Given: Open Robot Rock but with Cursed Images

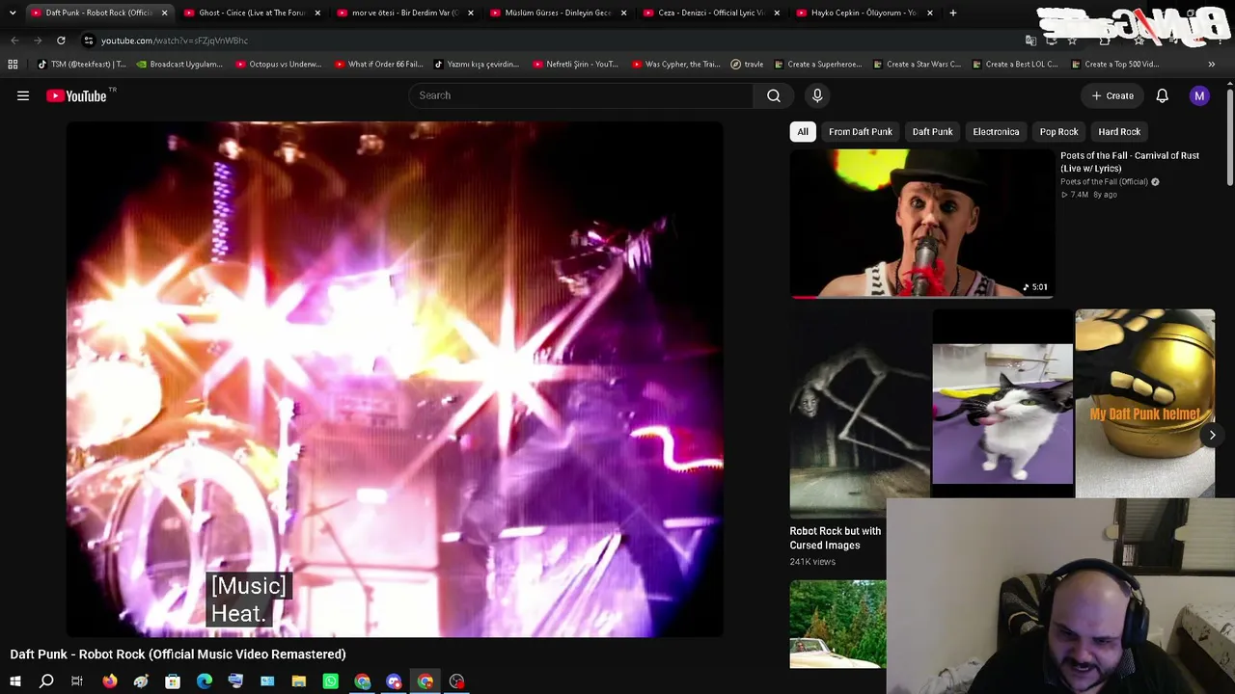Looking at the screenshot, I should [x=836, y=538].
